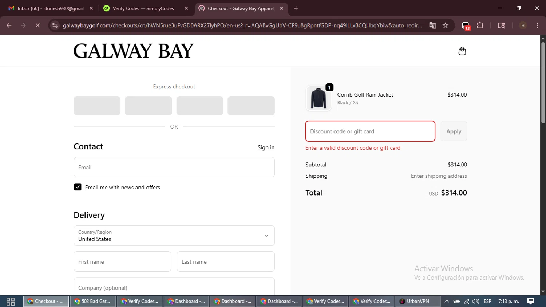Screen dimensions: 546x307
Task: Click the Galway Bay logo
Action: (x=134, y=51)
